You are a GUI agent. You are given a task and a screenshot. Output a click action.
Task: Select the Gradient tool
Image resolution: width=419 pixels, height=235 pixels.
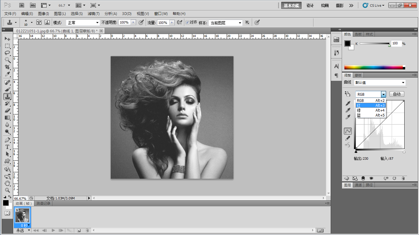point(7,117)
